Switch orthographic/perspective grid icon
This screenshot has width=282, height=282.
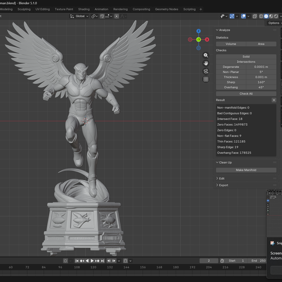point(206,79)
